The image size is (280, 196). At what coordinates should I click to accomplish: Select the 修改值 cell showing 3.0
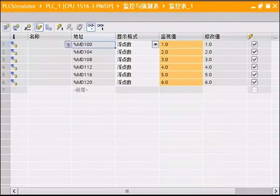(x=224, y=59)
